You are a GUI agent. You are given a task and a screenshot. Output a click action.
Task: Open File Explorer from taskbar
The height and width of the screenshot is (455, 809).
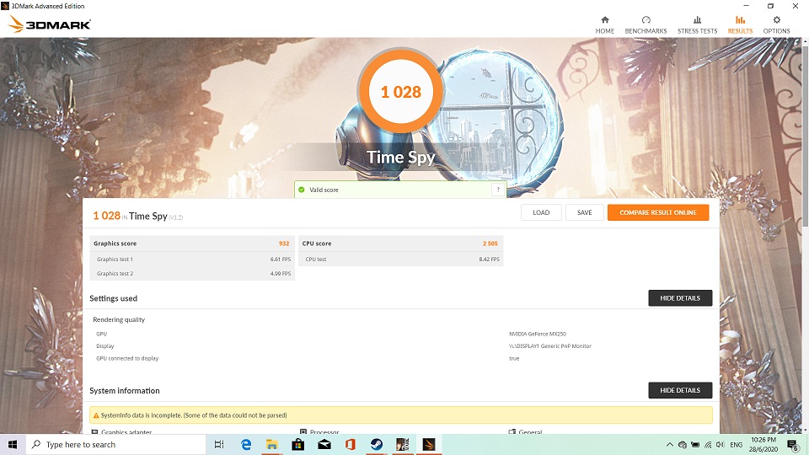[272, 445]
